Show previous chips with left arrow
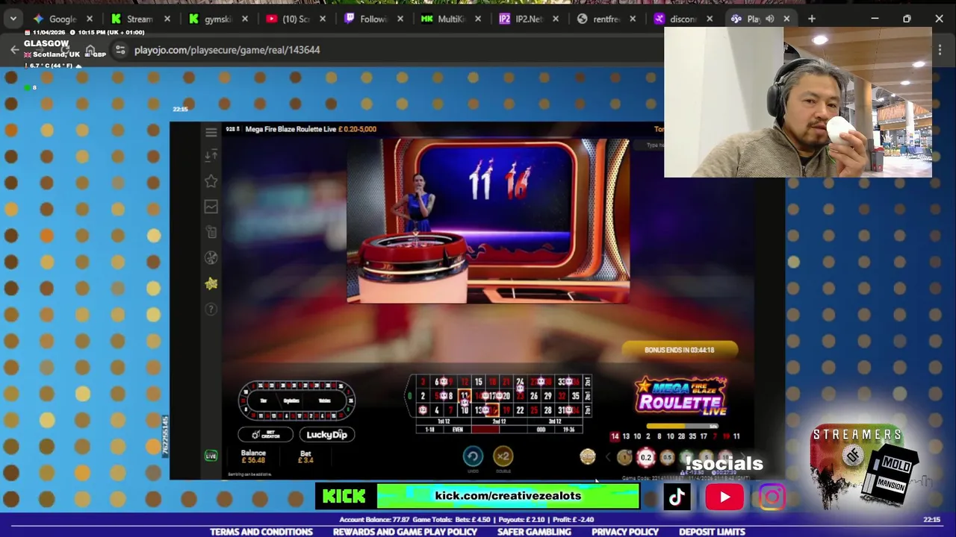 click(607, 457)
